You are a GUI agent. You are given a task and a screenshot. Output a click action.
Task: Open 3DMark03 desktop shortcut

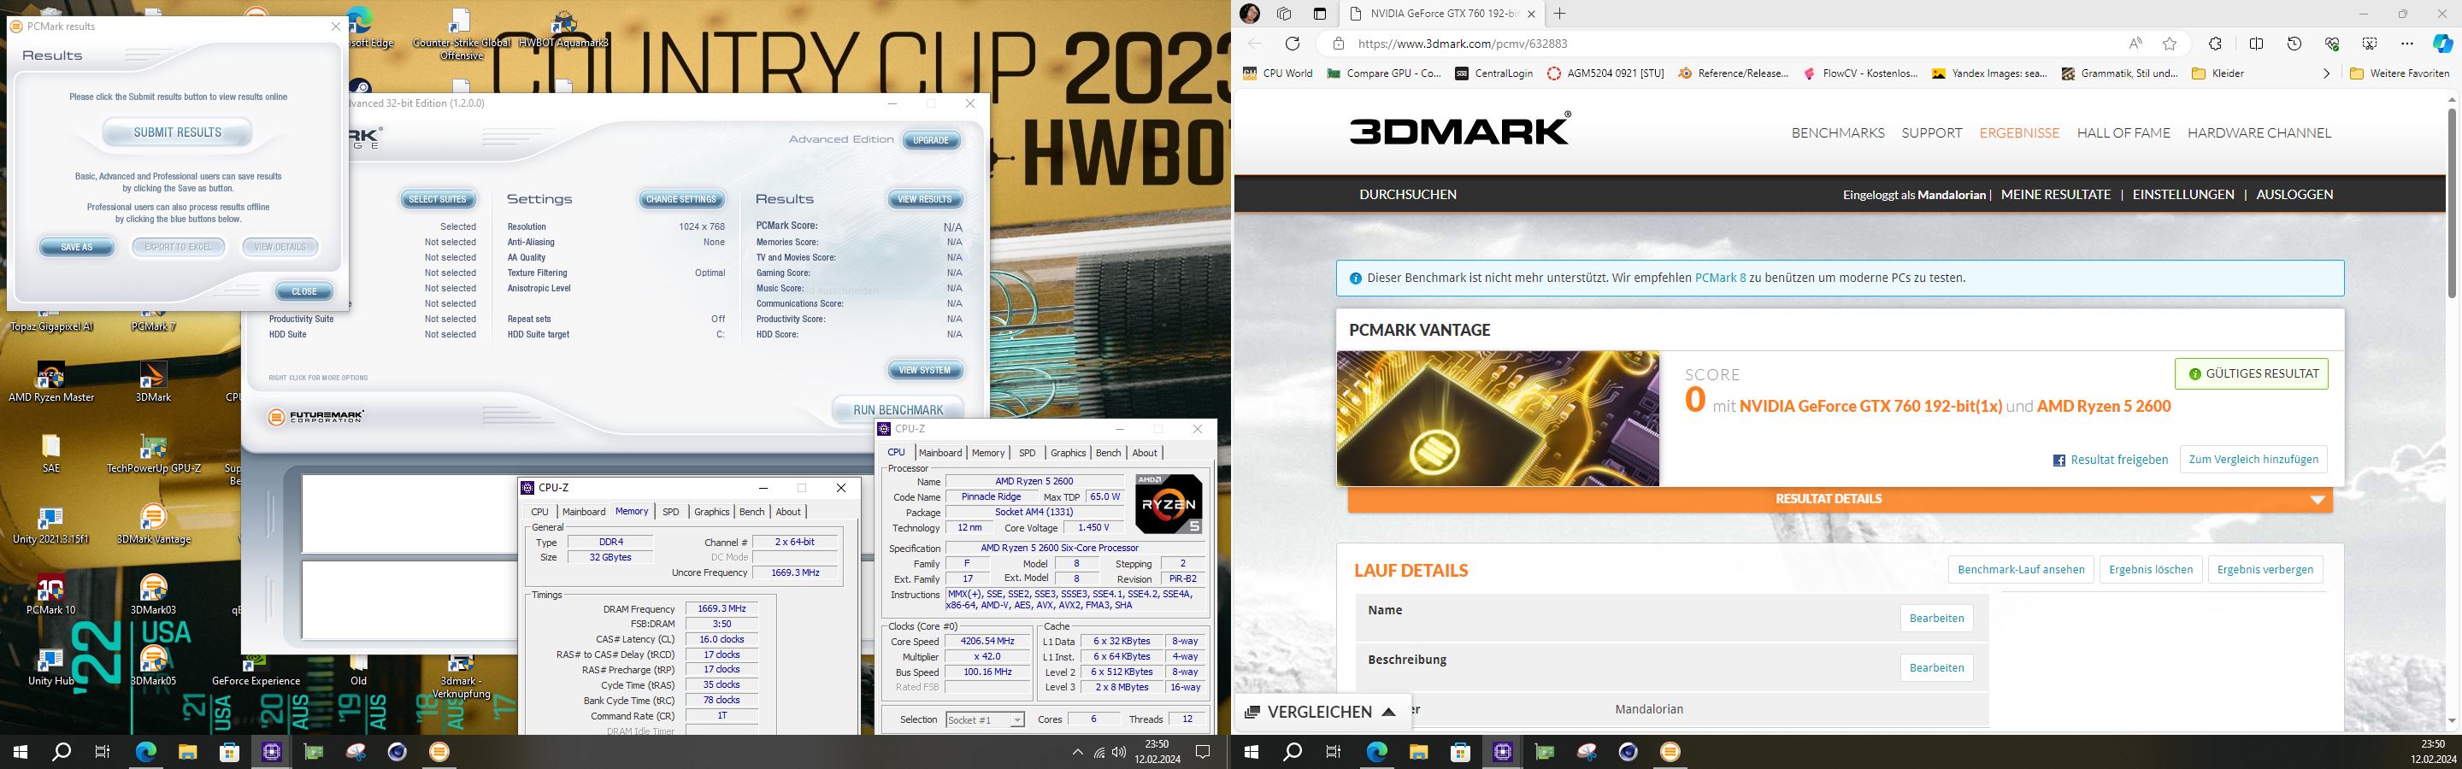(x=153, y=594)
